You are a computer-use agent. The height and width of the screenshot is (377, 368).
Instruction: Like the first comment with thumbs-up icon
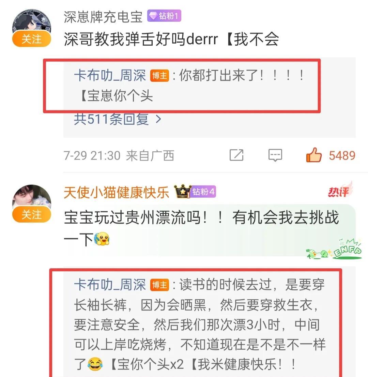click(314, 155)
